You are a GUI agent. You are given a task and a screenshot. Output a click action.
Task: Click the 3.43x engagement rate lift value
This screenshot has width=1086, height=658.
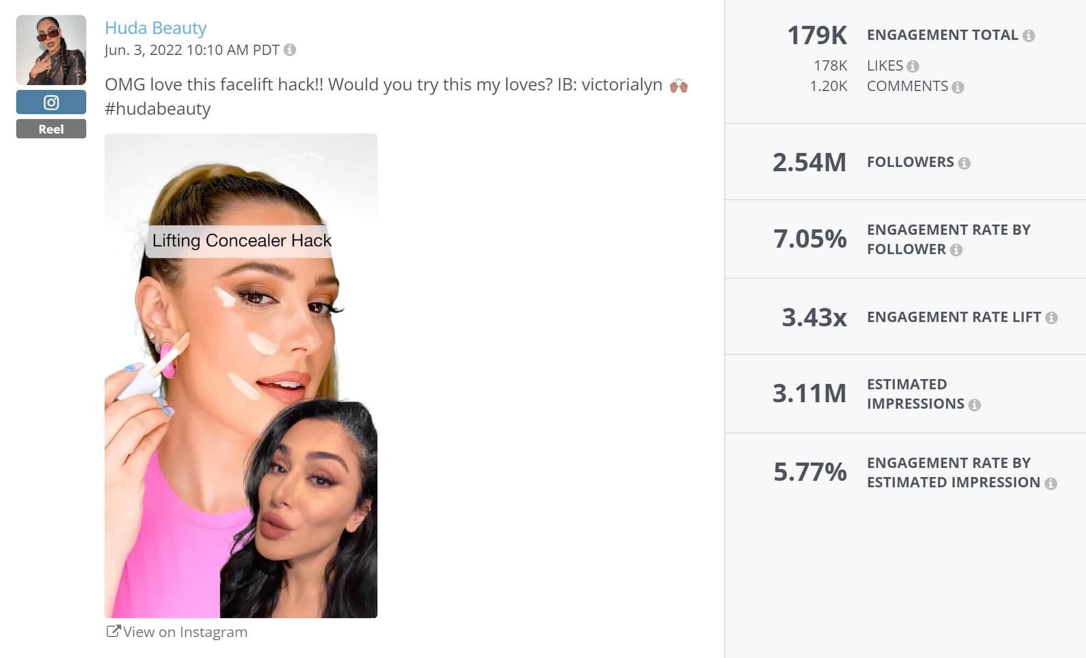815,318
